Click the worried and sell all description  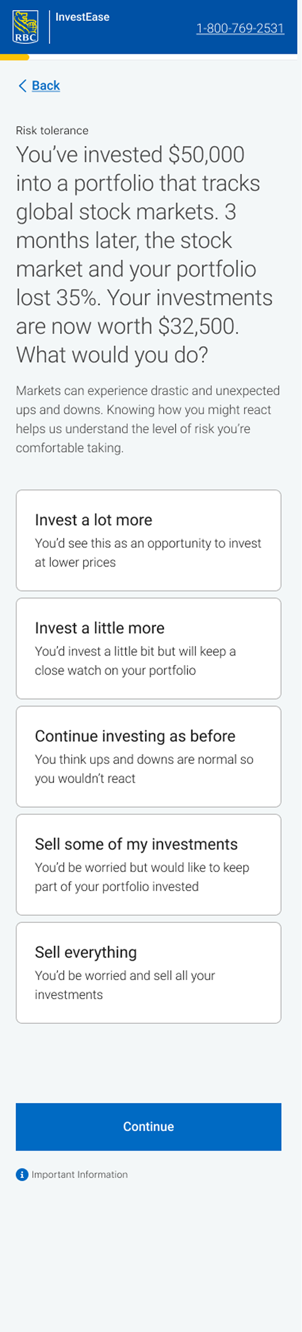click(125, 985)
